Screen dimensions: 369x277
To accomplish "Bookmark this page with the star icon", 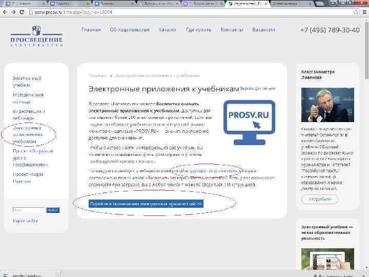I will pyautogui.click(x=356, y=12).
